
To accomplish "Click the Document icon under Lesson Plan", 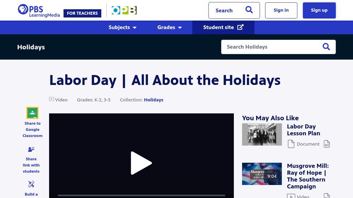I will click(x=291, y=144).
